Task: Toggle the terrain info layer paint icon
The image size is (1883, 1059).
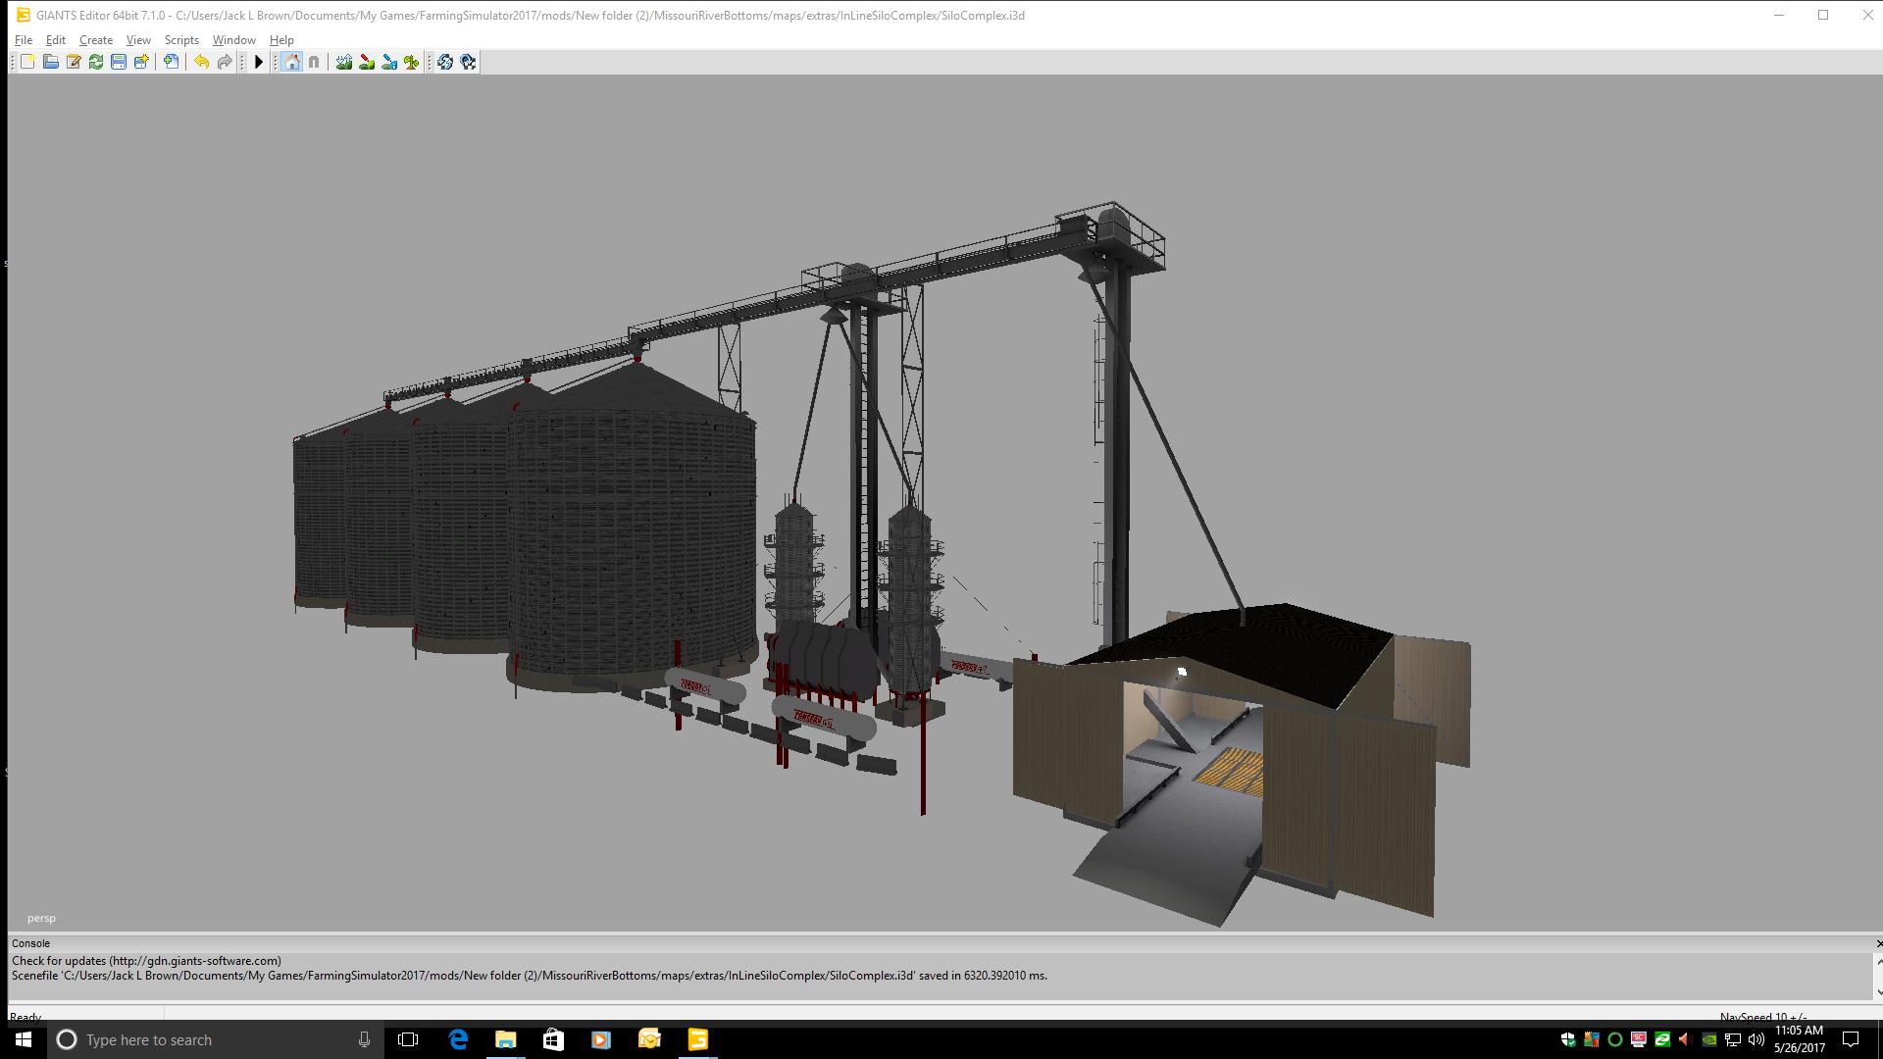Action: click(389, 62)
